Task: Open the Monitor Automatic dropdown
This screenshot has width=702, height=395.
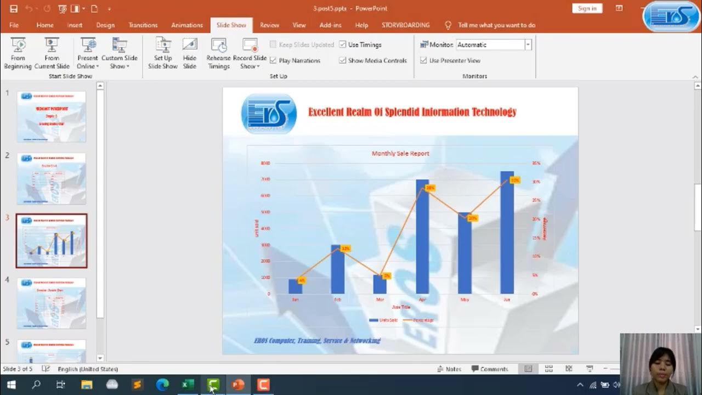Action: [x=528, y=44]
